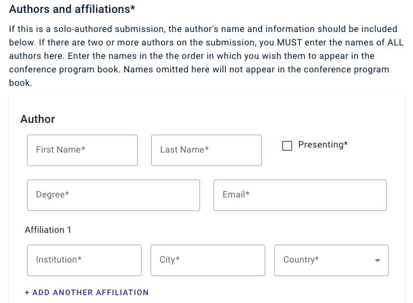Open the Country dropdown arrow
This screenshot has width=413, height=303.
pos(378,260)
